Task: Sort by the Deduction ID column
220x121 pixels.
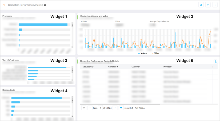Action: pos(88,67)
